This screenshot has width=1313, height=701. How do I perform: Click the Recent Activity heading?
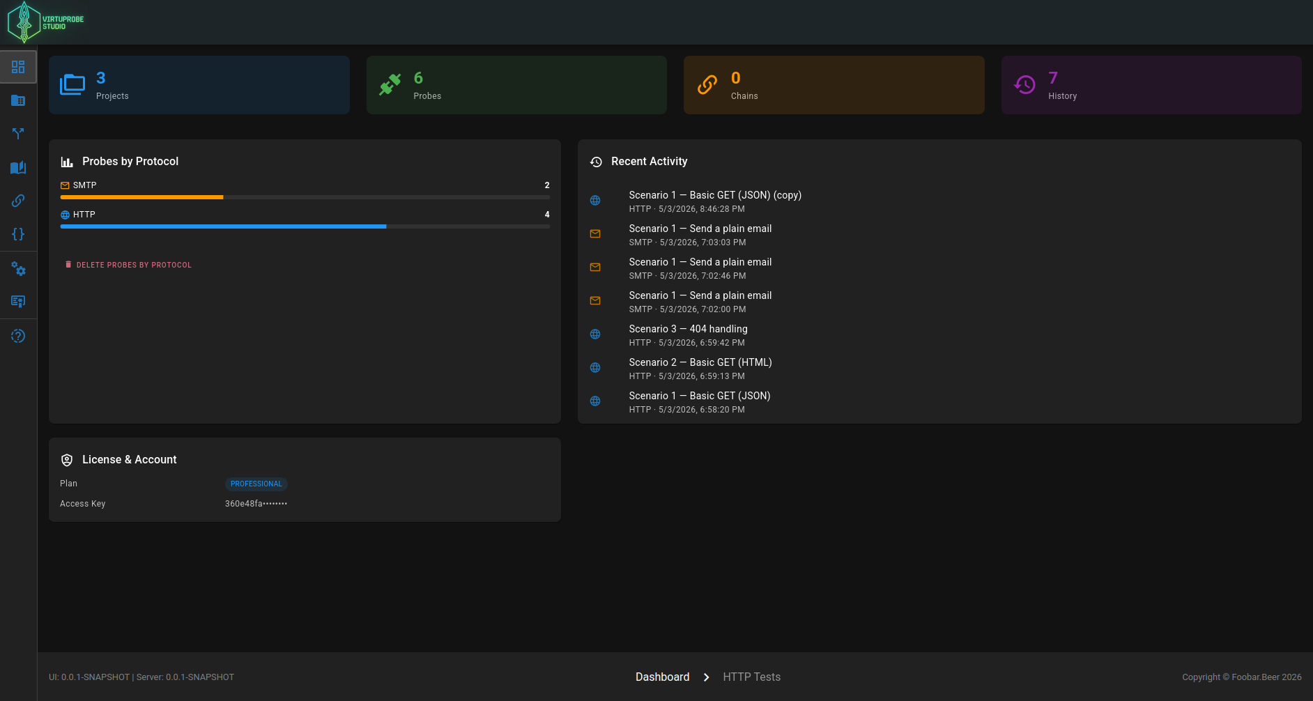pyautogui.click(x=650, y=162)
